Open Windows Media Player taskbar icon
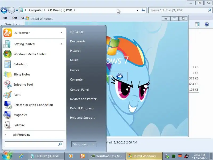 (x=71, y=156)
